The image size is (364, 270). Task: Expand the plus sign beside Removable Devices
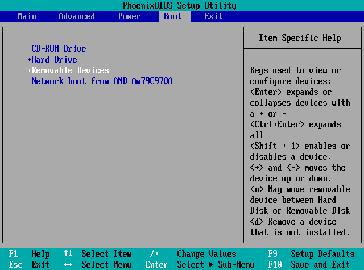(x=29, y=70)
